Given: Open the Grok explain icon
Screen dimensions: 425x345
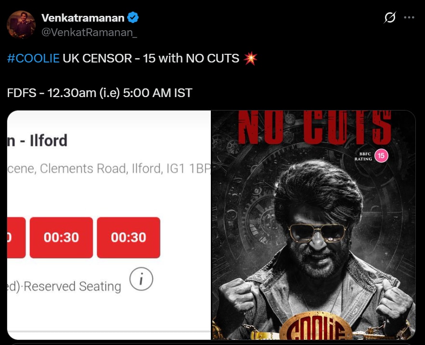Looking at the screenshot, I should (x=390, y=17).
